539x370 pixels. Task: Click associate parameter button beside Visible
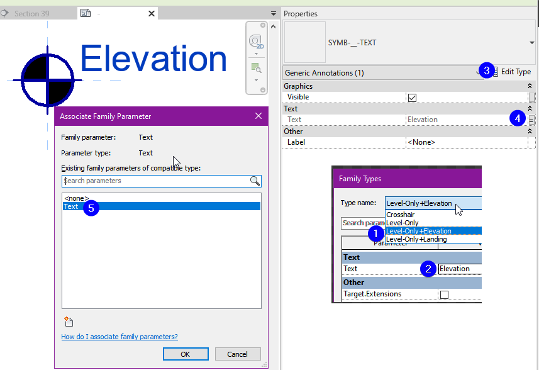(531, 98)
